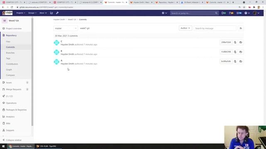Browse files at commit C
Viewport: 266px width, 149px height.
tap(241, 42)
